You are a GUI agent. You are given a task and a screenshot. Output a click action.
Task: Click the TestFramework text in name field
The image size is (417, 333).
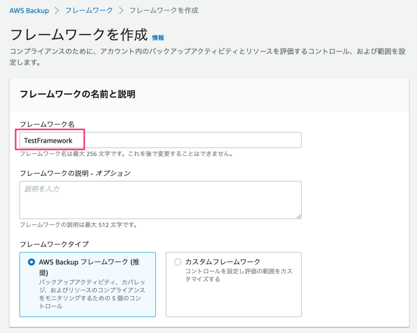48,140
